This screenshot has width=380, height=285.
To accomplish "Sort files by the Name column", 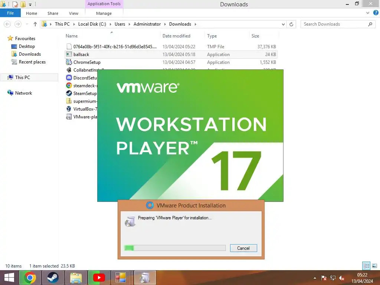I will tap(72, 36).
